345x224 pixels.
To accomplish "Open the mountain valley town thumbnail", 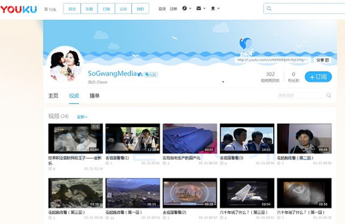I will [133, 193].
